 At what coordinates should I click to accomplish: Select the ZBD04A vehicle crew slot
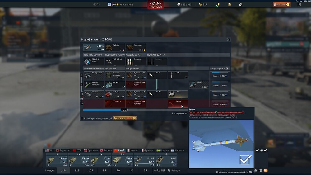pos(122,160)
